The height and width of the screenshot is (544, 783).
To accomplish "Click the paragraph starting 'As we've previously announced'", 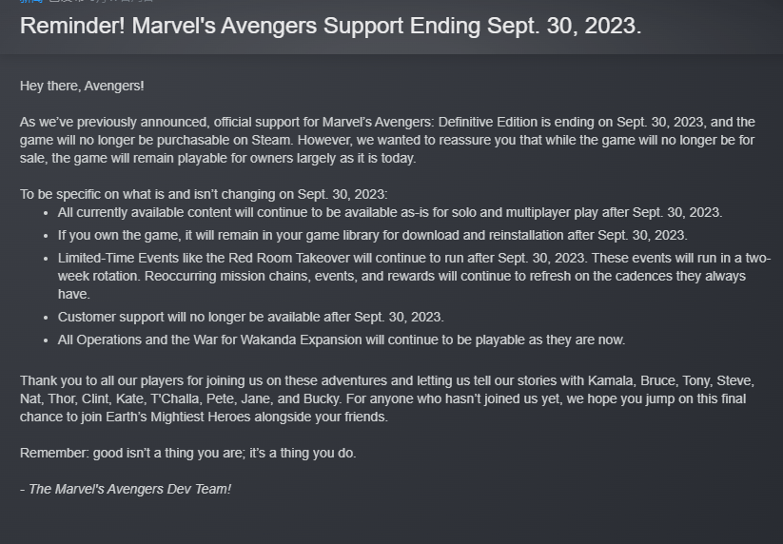I will pyautogui.click(x=387, y=140).
